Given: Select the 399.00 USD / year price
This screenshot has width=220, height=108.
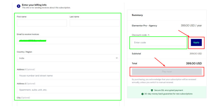Looking at the screenshot, I should click(x=191, y=25).
